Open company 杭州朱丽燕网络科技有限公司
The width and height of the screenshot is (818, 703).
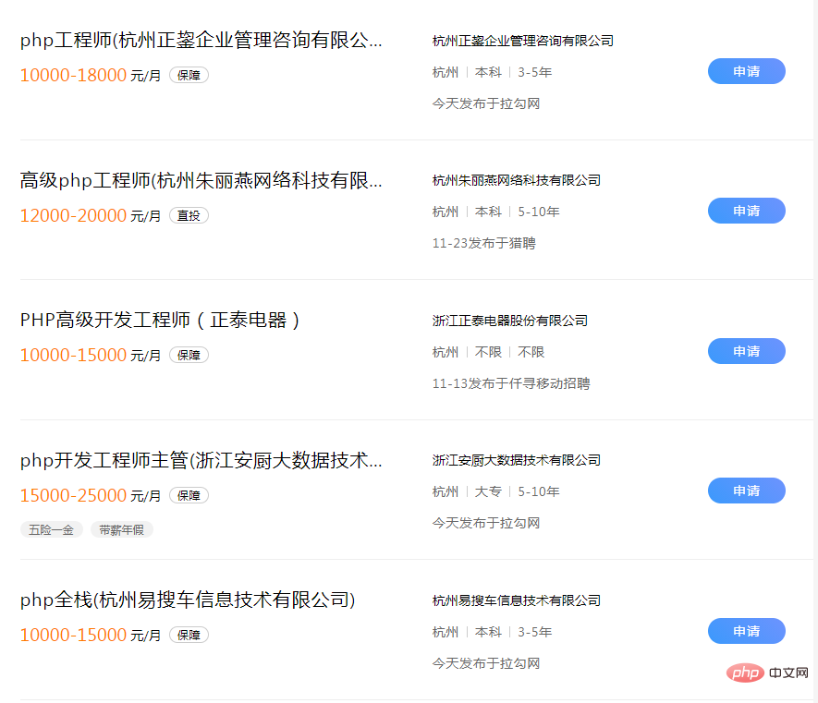coord(517,180)
